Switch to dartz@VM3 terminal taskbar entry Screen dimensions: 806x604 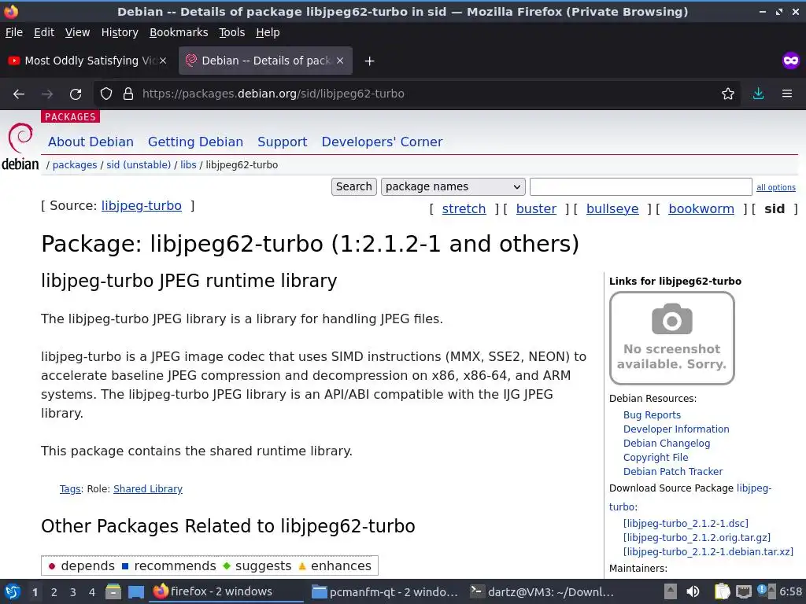(542, 591)
